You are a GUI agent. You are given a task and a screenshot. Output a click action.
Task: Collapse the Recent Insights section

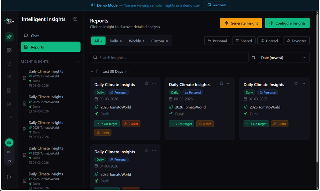(78, 62)
